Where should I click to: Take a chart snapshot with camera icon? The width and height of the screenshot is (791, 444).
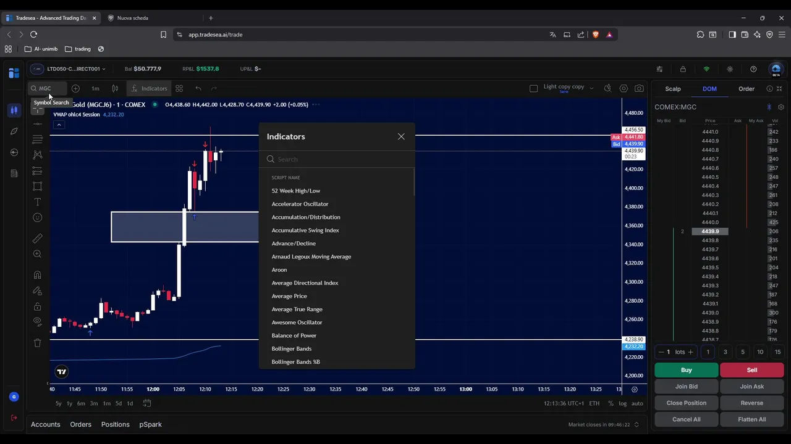click(x=639, y=88)
